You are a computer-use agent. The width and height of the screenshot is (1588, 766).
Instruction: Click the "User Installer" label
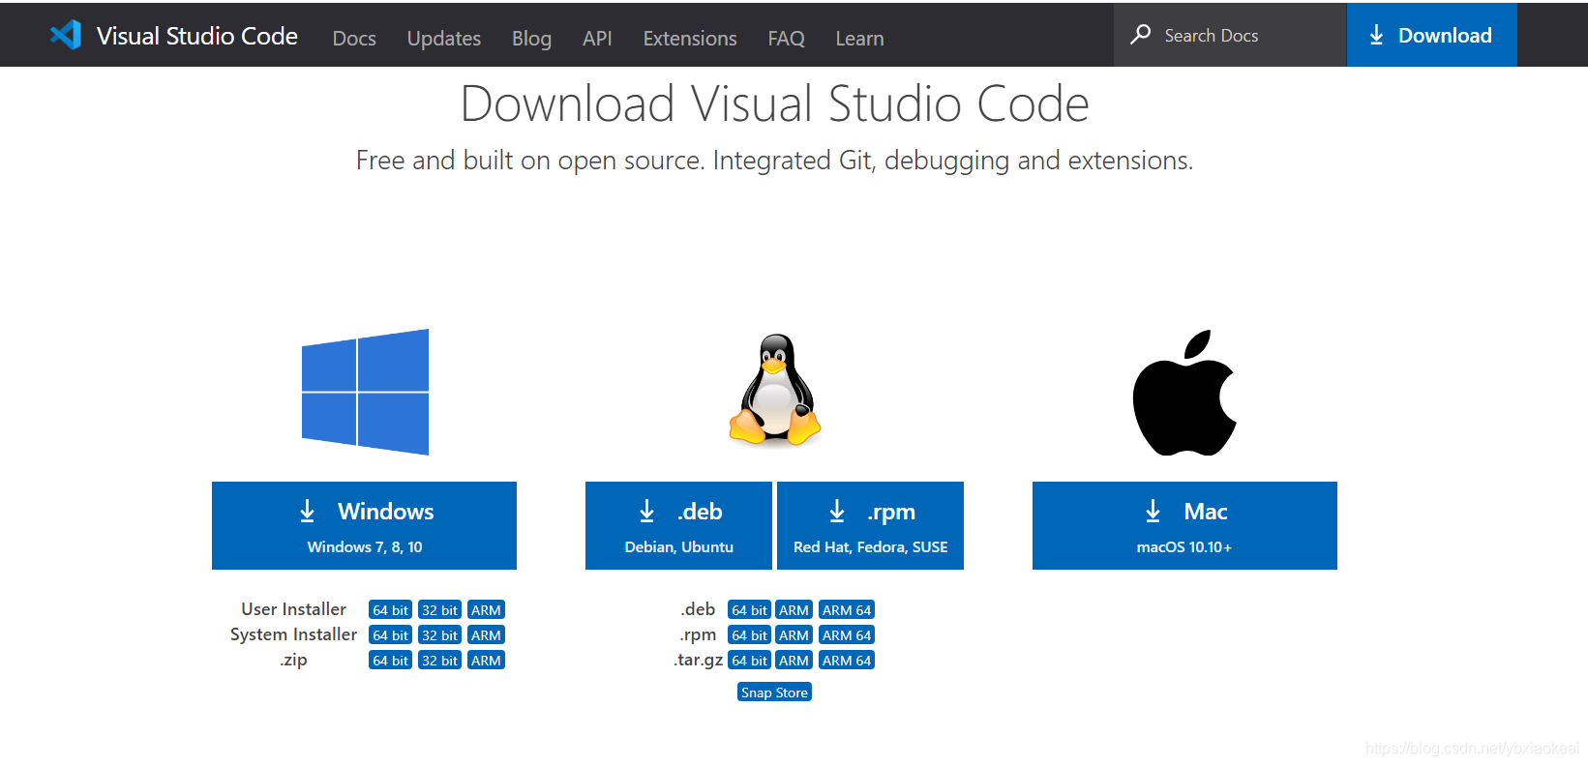(293, 609)
